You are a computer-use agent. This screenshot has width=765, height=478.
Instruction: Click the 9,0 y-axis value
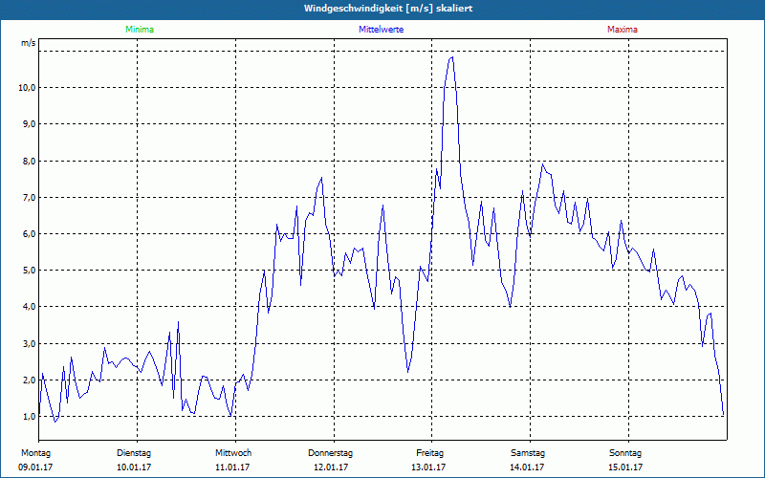[x=29, y=124]
